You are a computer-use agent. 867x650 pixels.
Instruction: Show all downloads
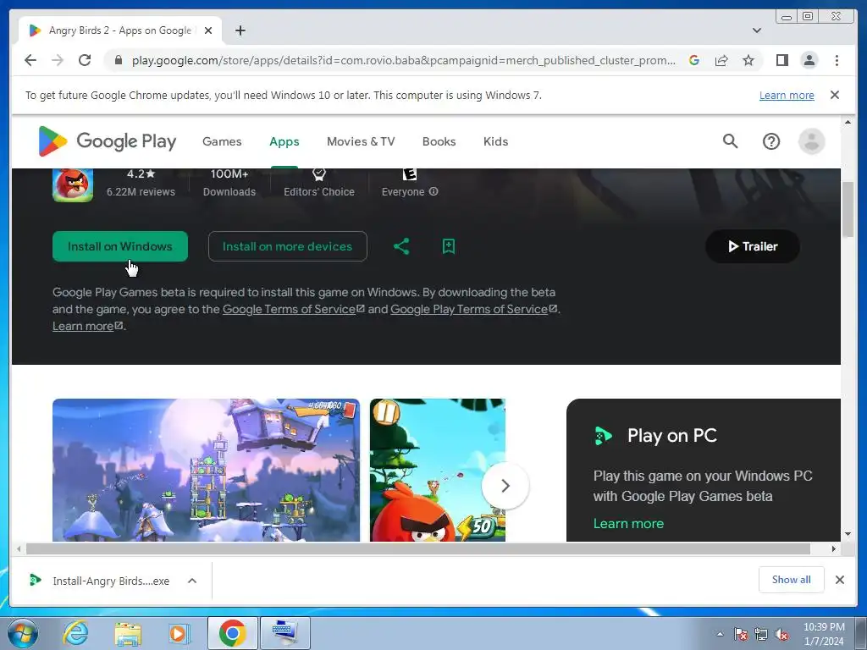pyautogui.click(x=792, y=579)
